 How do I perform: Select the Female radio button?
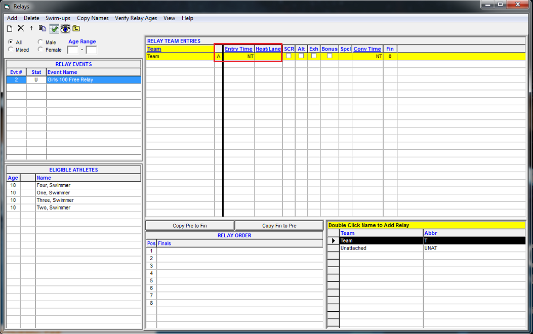(x=40, y=50)
